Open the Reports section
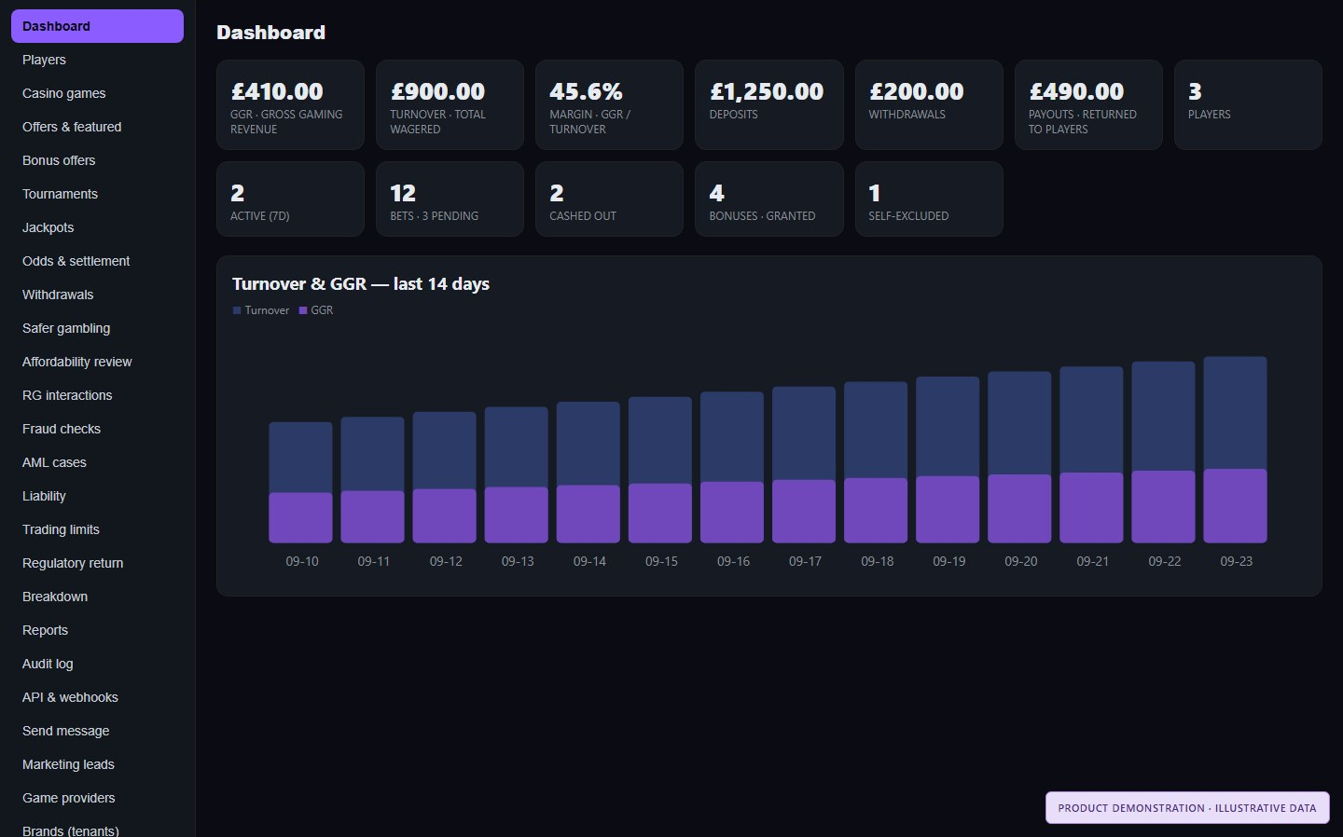The image size is (1343, 837). (97, 630)
